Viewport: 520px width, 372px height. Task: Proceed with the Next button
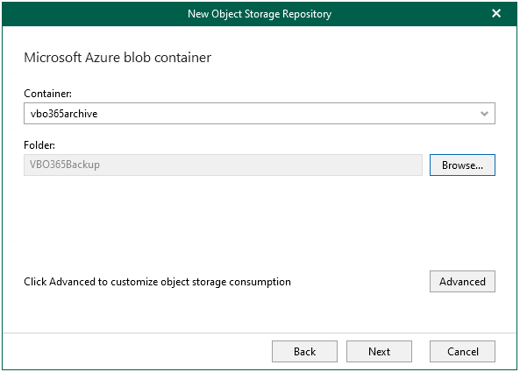(x=379, y=351)
